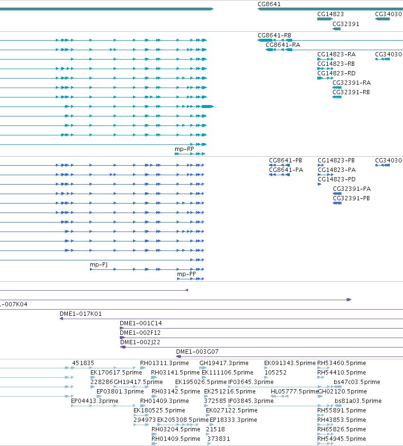Select EST RH54945.5prime
Viewport: 403px width, 446px height.
click(x=341, y=439)
